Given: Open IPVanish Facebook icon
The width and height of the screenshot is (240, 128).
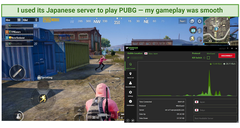Looking at the screenshot, I should (x=128, y=121).
